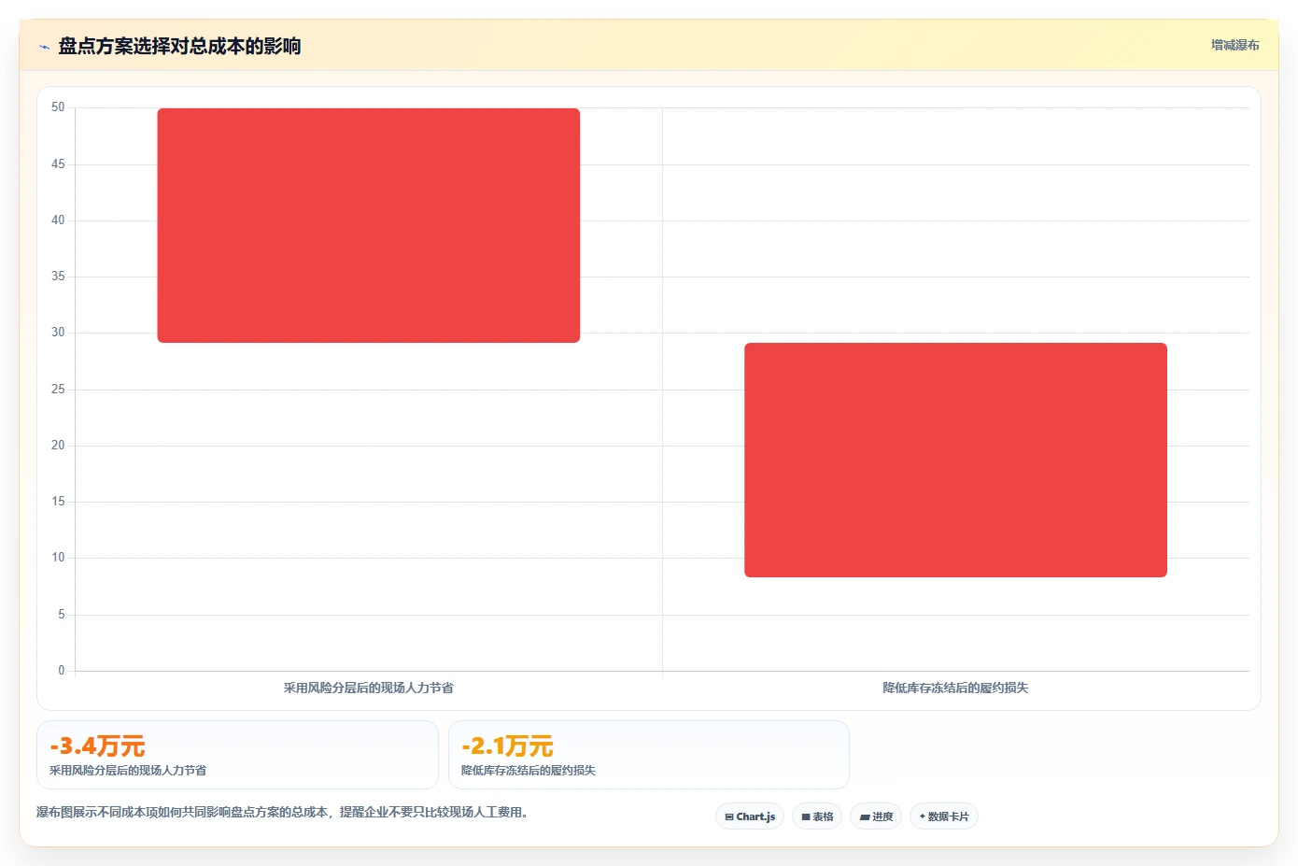Click the y-axis value 15
1298x866 pixels.
tap(58, 502)
